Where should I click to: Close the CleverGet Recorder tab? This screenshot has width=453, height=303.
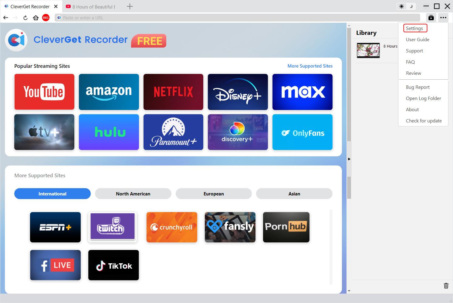56,6
